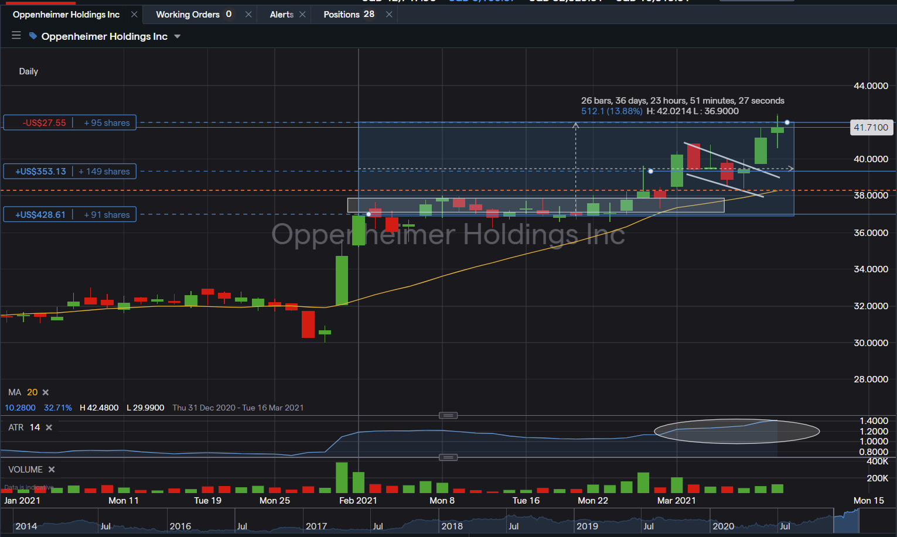Click 2018 in the history navigator
The width and height of the screenshot is (897, 537).
pyautogui.click(x=452, y=526)
